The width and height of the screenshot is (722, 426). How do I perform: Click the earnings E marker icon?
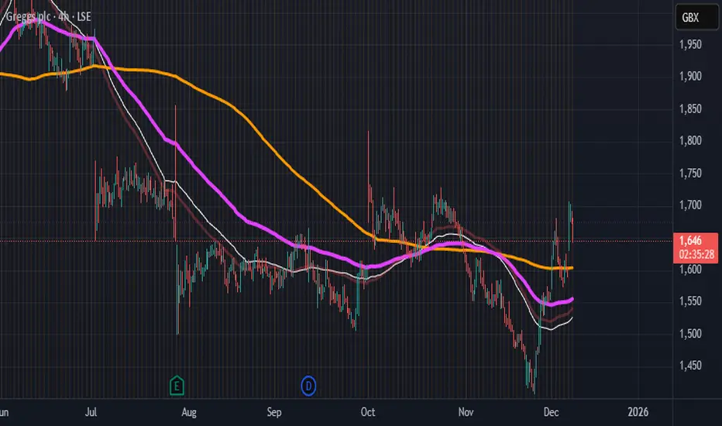point(177,386)
